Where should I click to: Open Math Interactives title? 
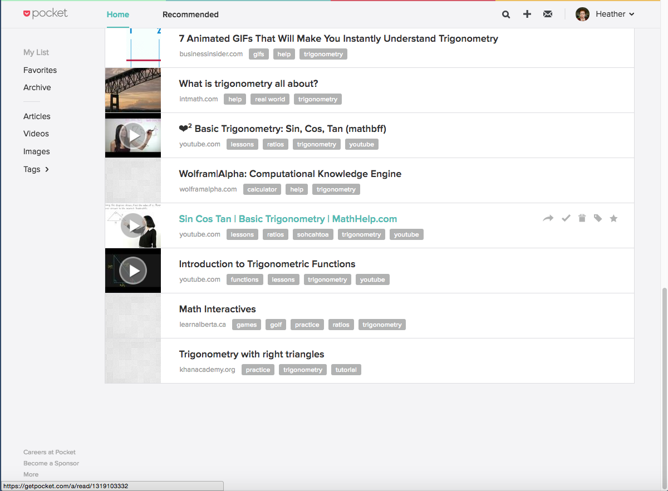tap(218, 309)
